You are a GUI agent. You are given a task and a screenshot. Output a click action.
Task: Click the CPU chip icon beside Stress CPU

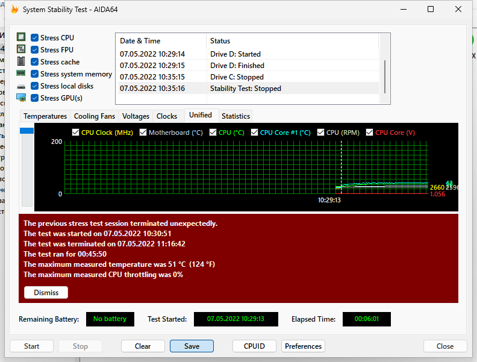[21, 37]
